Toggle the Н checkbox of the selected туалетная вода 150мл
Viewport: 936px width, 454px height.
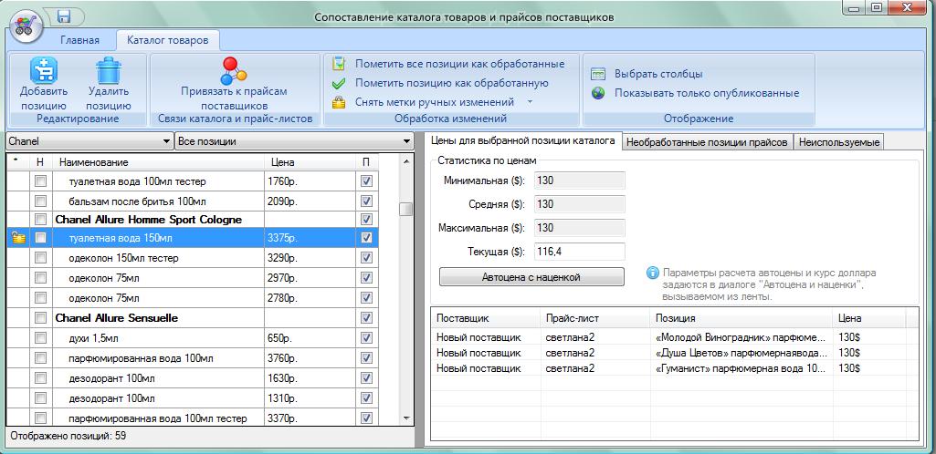click(x=40, y=238)
